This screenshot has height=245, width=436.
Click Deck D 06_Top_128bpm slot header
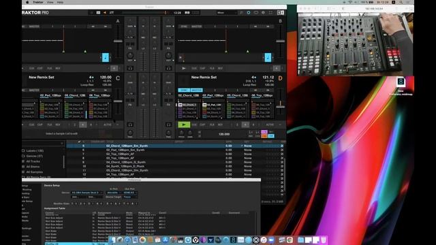click(x=262, y=95)
